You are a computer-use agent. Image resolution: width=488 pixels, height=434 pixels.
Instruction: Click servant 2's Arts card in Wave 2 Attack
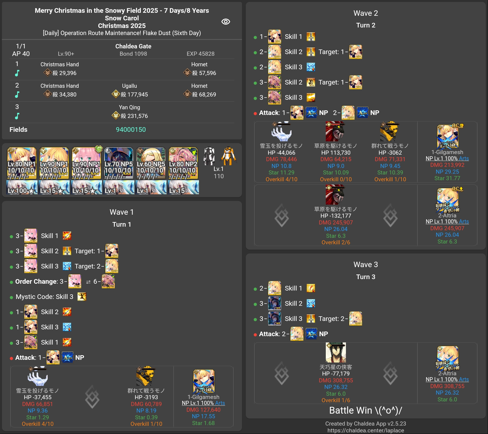click(363, 113)
